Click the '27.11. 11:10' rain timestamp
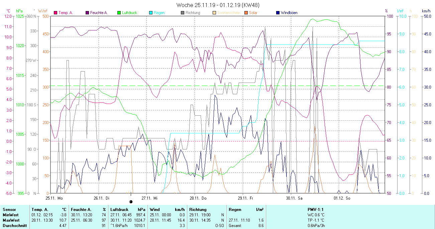 click(x=239, y=220)
